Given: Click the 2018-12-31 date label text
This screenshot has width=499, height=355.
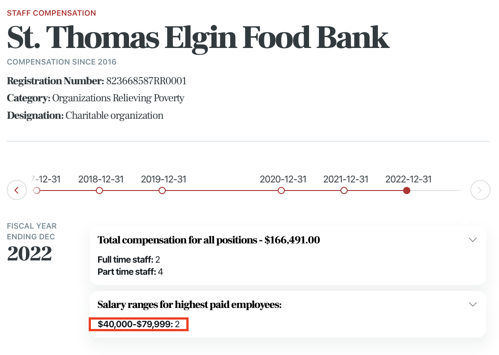Looking at the screenshot, I should 100,179.
